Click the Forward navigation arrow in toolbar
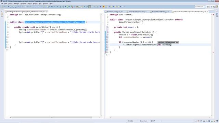The width and height of the screenshot is (219, 123). pos(123,6)
